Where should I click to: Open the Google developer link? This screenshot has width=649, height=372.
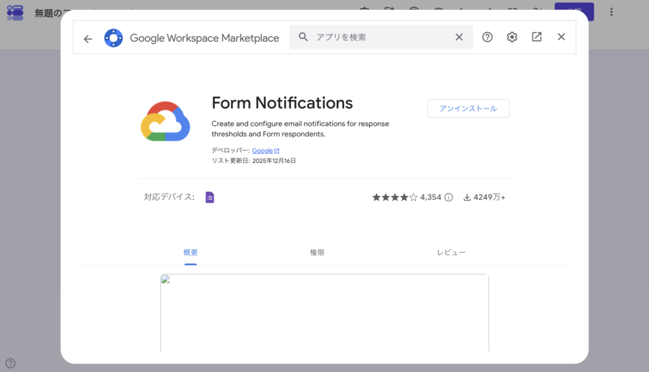(x=265, y=151)
